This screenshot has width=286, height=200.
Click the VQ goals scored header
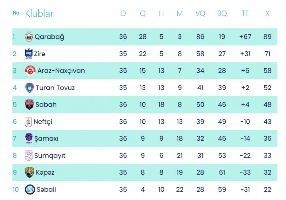point(200,14)
